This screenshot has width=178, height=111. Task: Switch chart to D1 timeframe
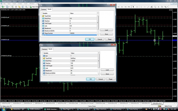click(x=122, y=7)
